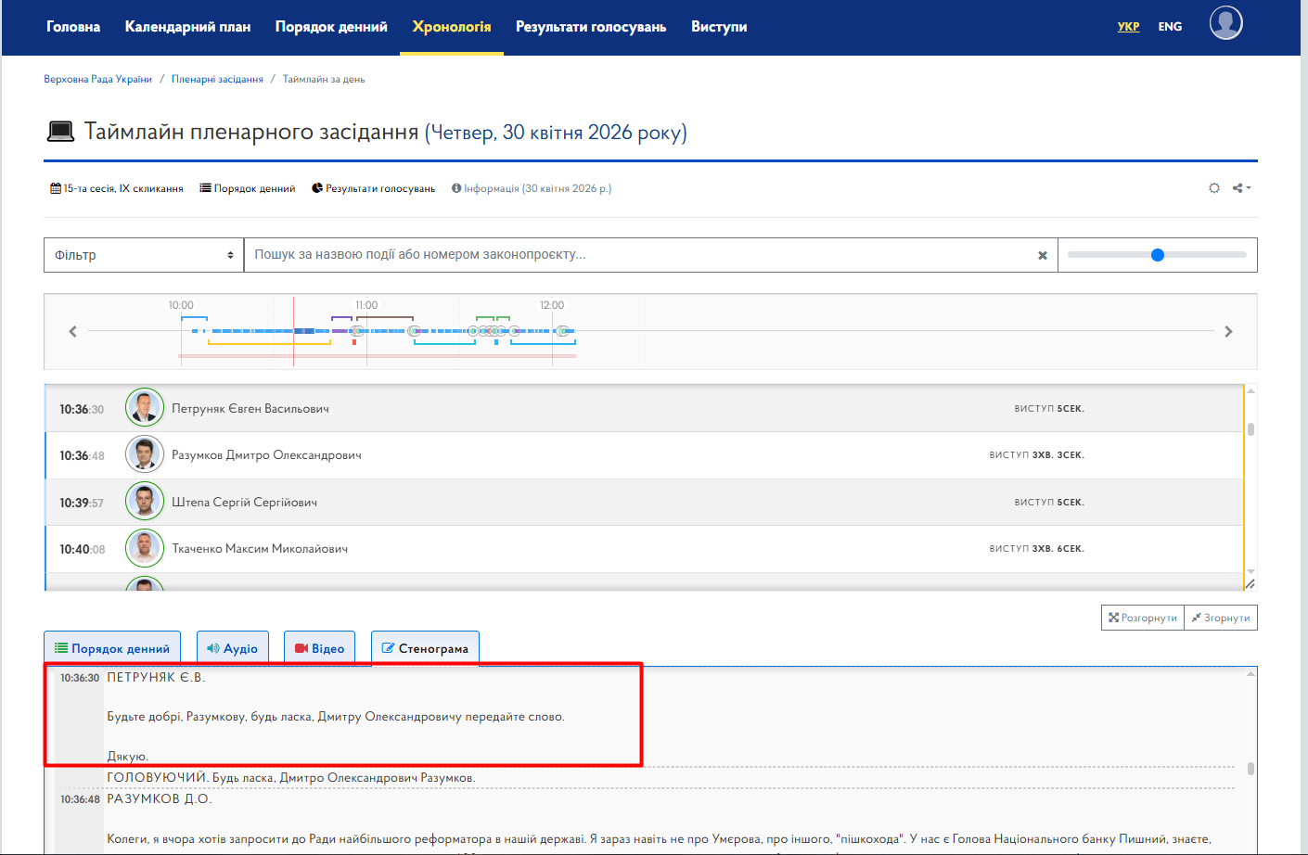
Task: Open Порядок денний link with list icon
Action: (x=248, y=188)
